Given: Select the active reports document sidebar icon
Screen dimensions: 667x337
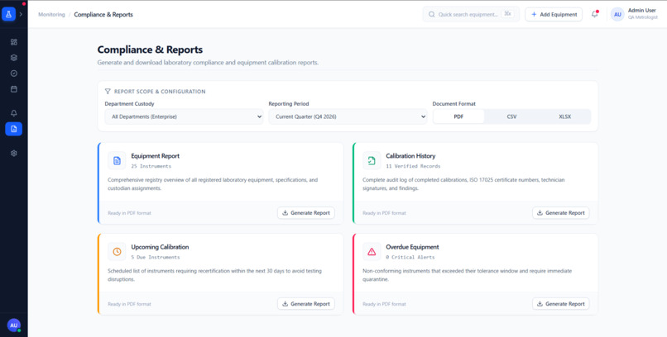Looking at the screenshot, I should (13, 129).
